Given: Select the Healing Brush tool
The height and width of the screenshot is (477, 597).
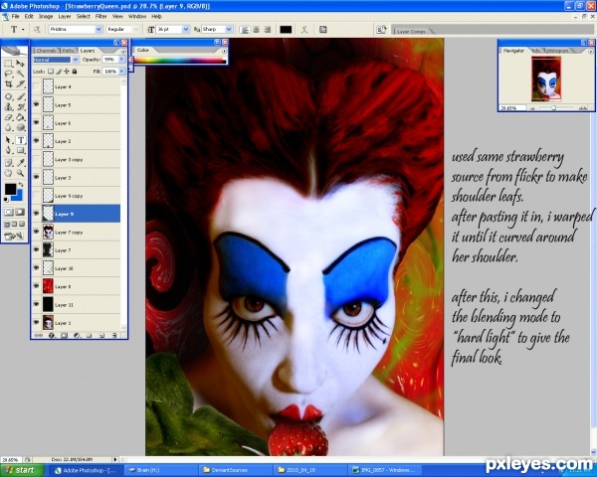Looking at the screenshot, I should (8, 96).
